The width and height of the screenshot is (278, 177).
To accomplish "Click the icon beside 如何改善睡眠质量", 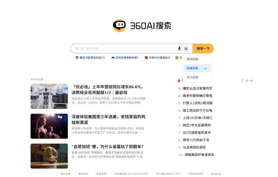I will 113,58.
